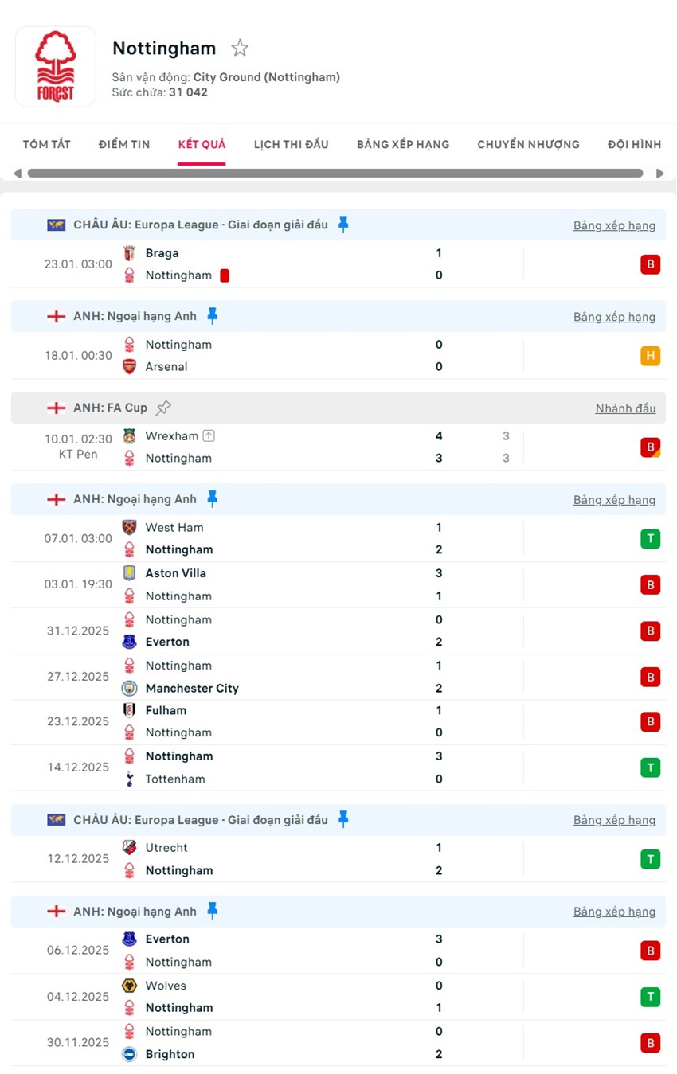
Task: Open Bảng xếp hạng for Europa League
Action: 614,225
